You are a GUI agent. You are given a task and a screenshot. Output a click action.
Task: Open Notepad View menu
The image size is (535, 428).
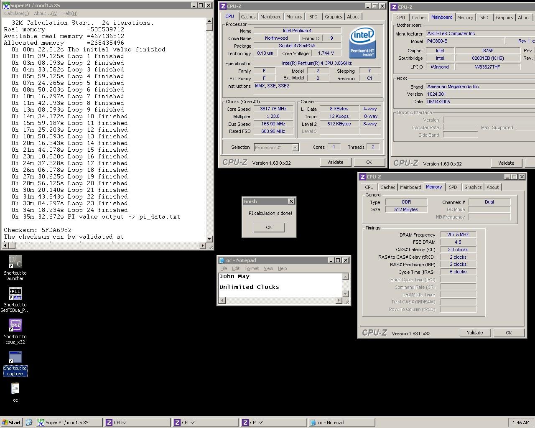point(268,268)
